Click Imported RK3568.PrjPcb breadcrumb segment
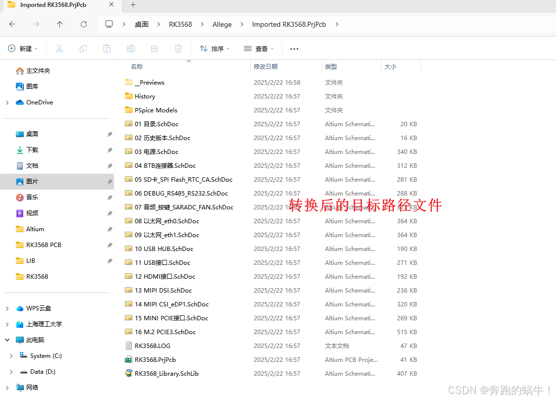Screen dimensions: 556x400 coord(289,24)
